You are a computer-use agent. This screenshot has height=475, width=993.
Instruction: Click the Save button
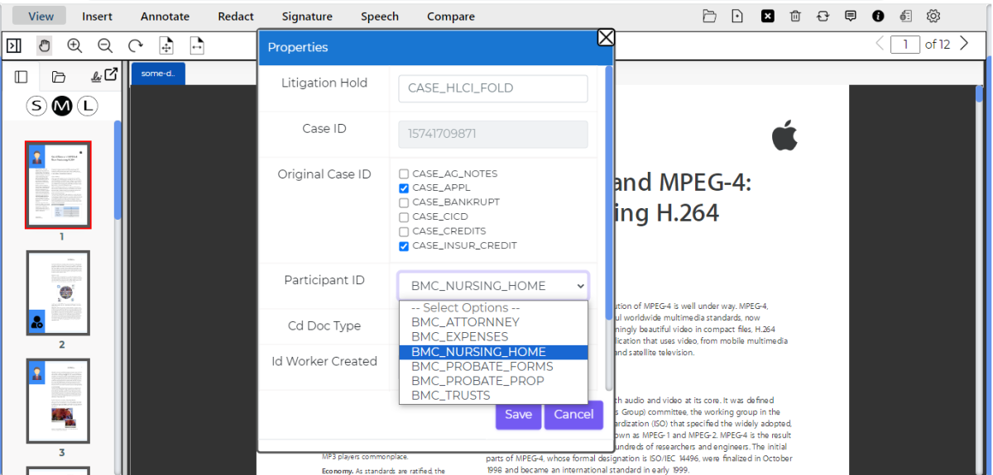(518, 415)
